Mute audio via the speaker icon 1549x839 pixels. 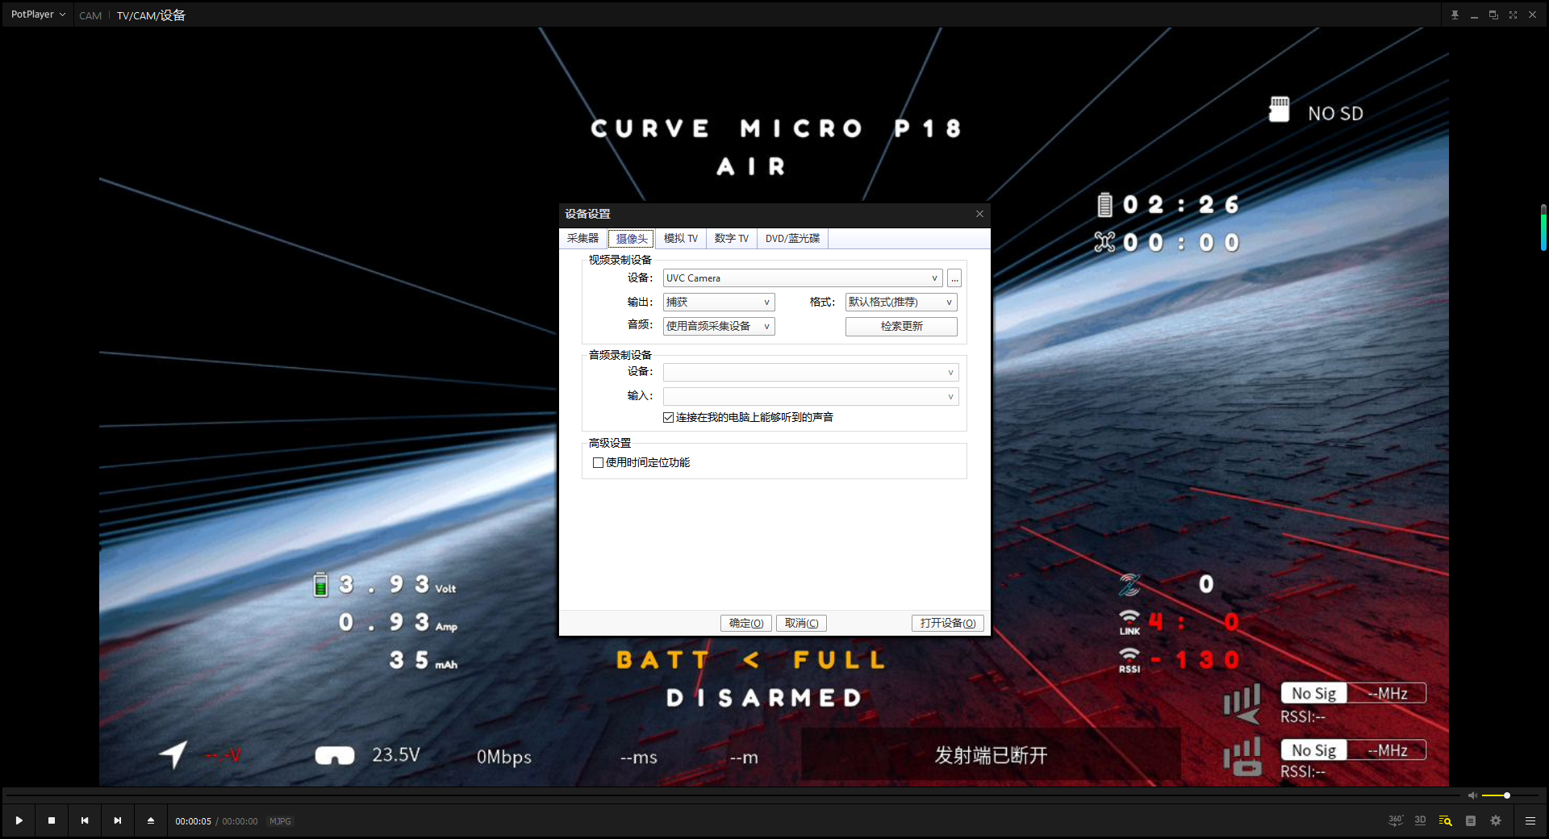pos(1472,795)
